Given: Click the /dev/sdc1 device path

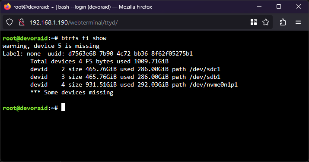Looking at the screenshot, I should [x=205, y=69].
